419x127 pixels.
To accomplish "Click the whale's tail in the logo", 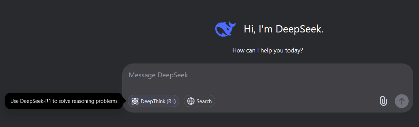I will [x=232, y=25].
